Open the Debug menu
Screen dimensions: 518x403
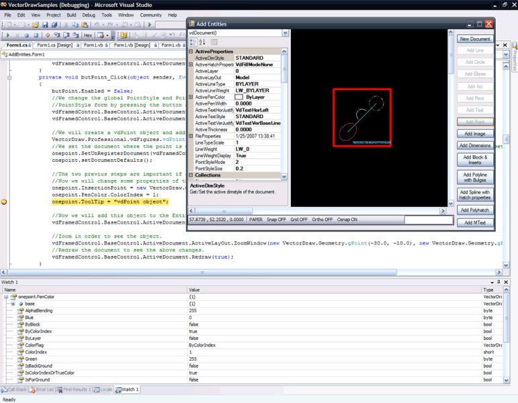pos(89,15)
